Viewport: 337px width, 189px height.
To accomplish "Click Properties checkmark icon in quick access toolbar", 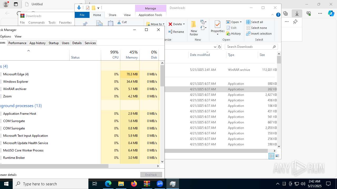I will click(88, 8).
